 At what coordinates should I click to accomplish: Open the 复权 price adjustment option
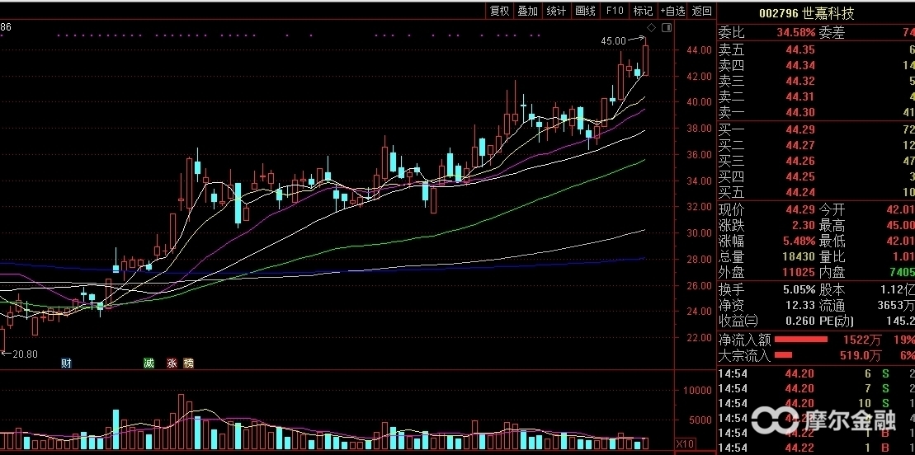[499, 11]
